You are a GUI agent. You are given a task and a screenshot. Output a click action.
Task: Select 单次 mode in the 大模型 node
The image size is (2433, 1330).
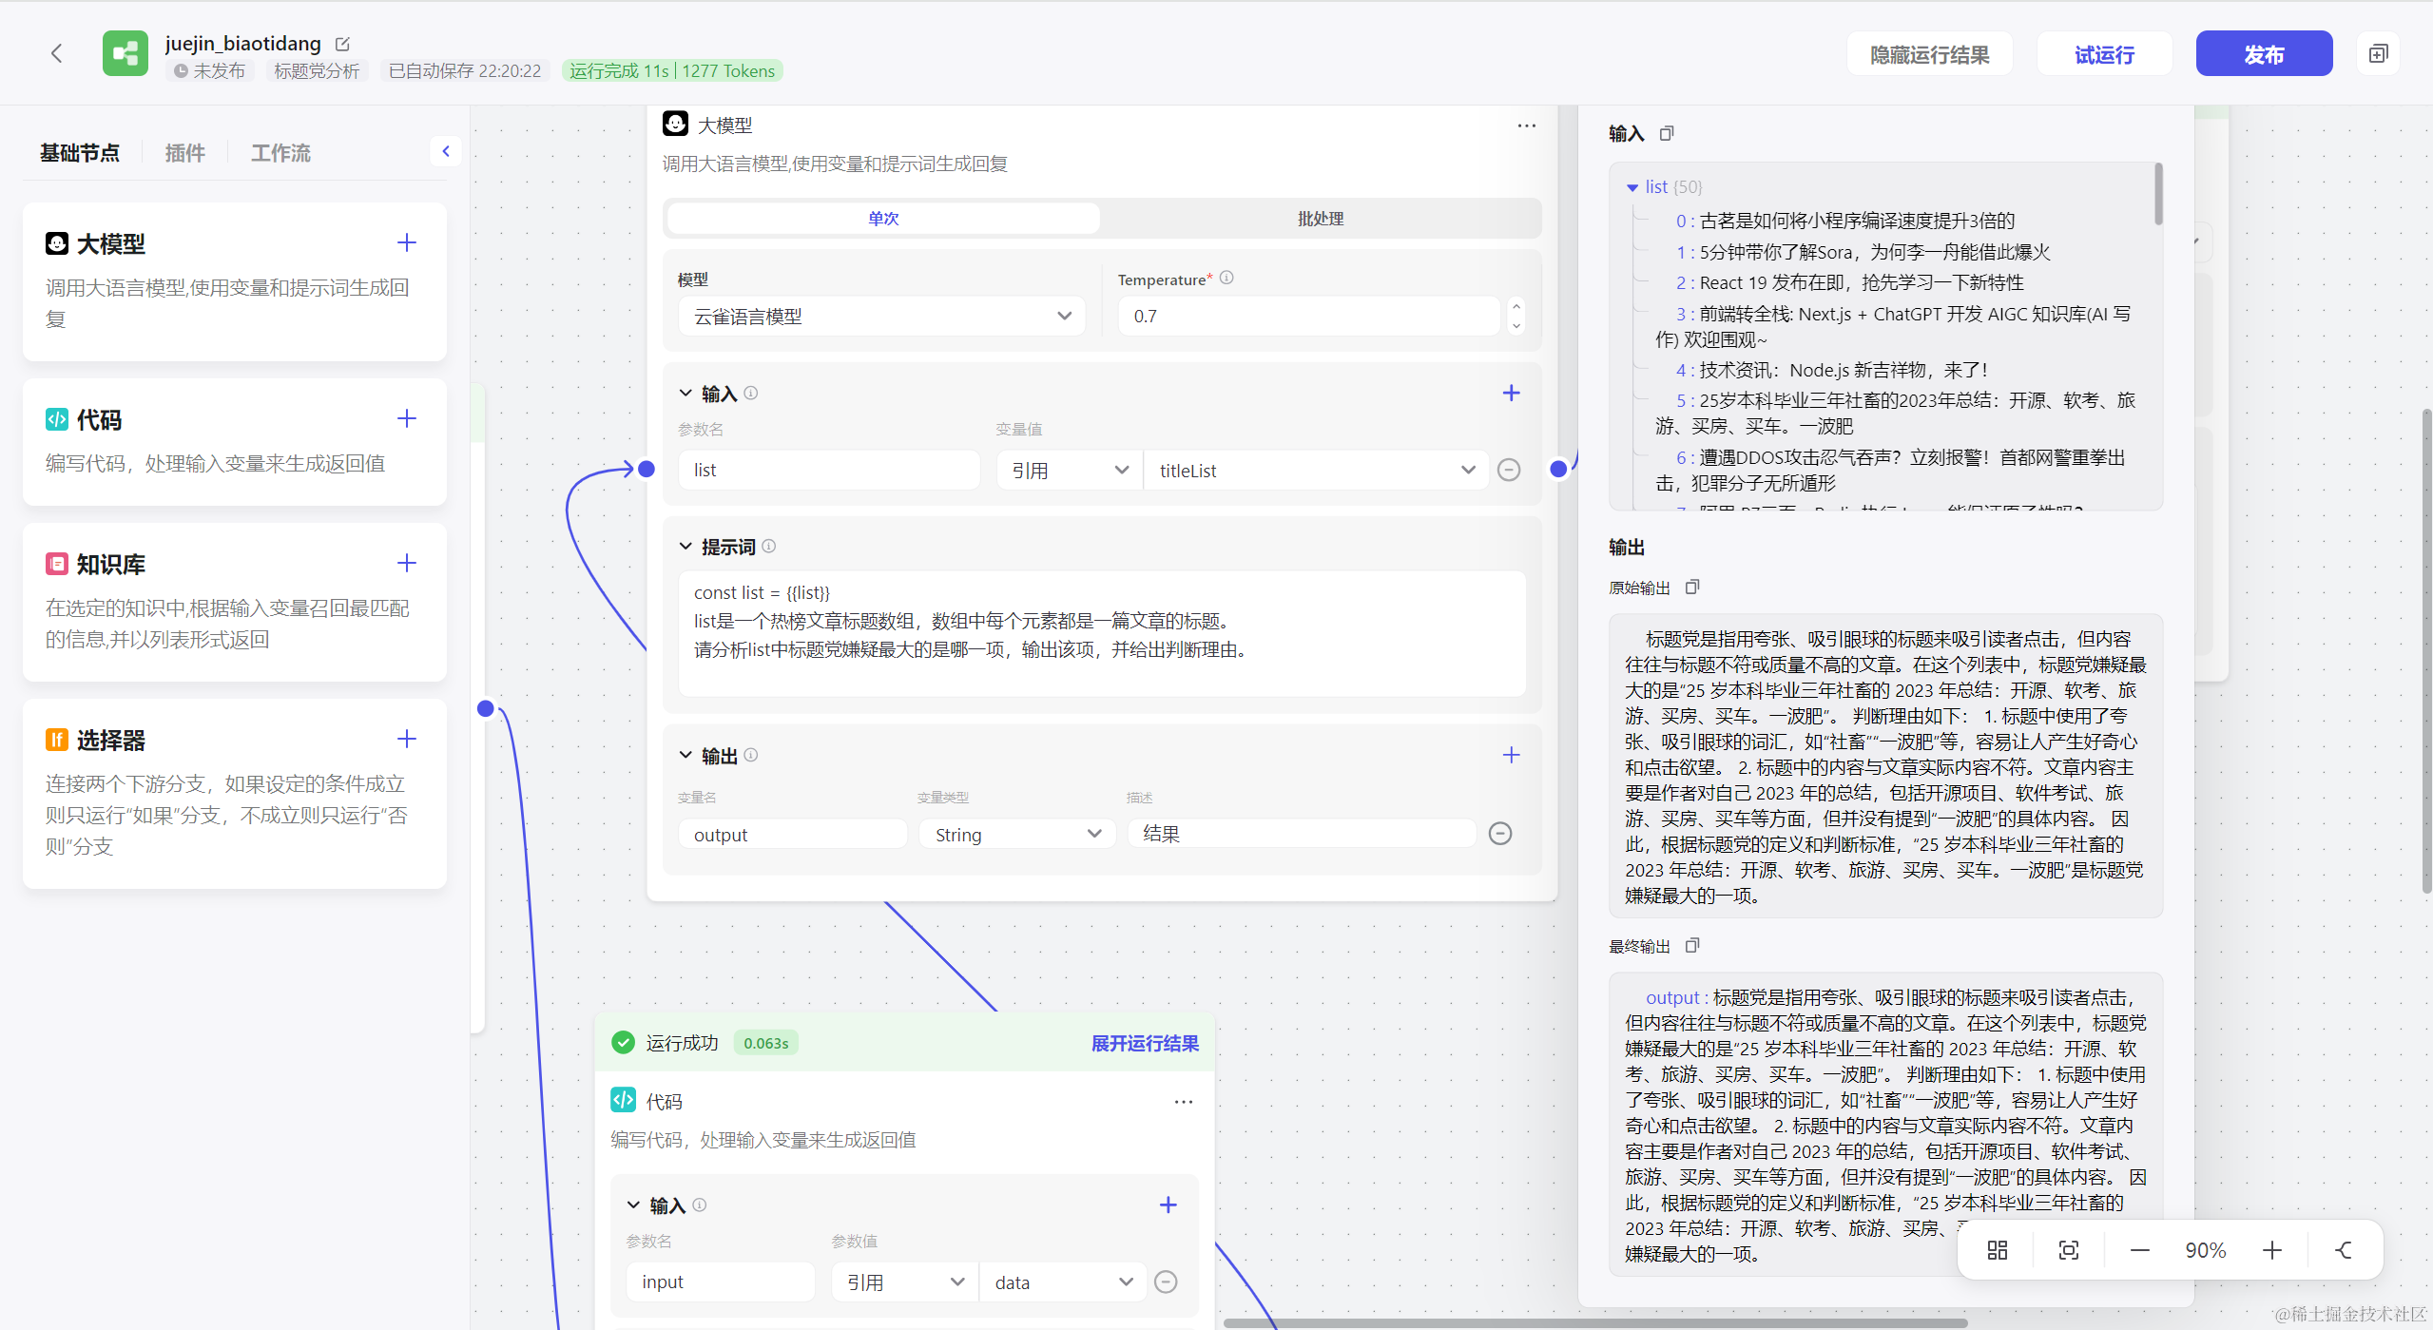(x=883, y=219)
